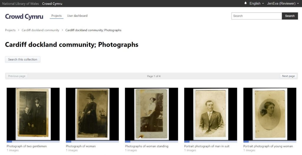Focus the Search text field
This screenshot has width=302, height=155.
point(257,16)
